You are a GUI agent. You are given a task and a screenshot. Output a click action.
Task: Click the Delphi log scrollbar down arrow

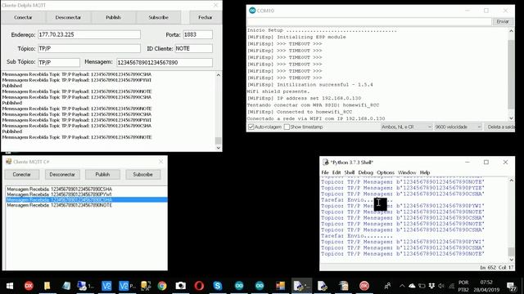point(219,148)
